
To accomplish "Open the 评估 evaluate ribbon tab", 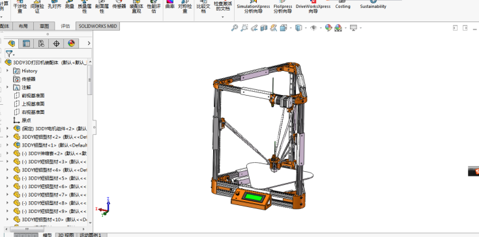I will tap(65, 26).
